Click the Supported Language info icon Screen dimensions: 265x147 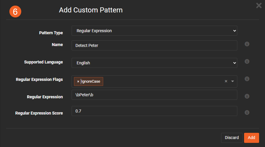(x=247, y=61)
